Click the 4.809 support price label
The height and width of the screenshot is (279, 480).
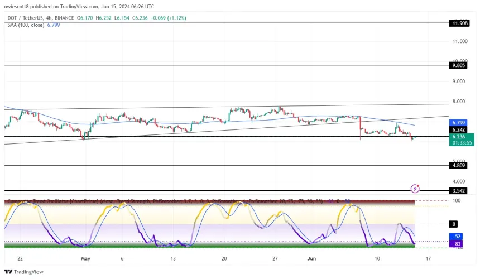pyautogui.click(x=461, y=166)
